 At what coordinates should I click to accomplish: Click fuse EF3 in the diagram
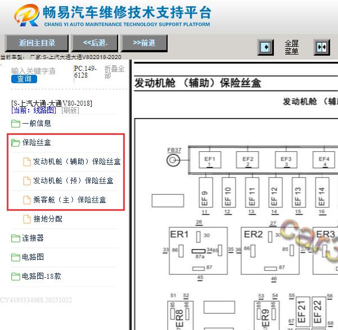click(286, 160)
